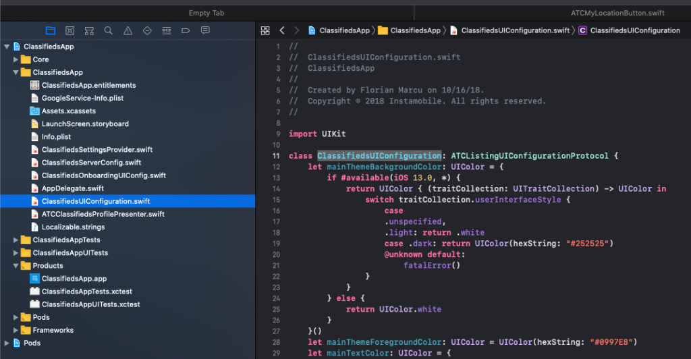Go back in editor history
691x359 pixels.
(x=282, y=30)
